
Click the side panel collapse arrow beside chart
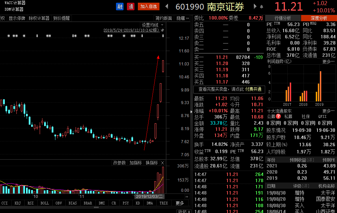(191, 112)
